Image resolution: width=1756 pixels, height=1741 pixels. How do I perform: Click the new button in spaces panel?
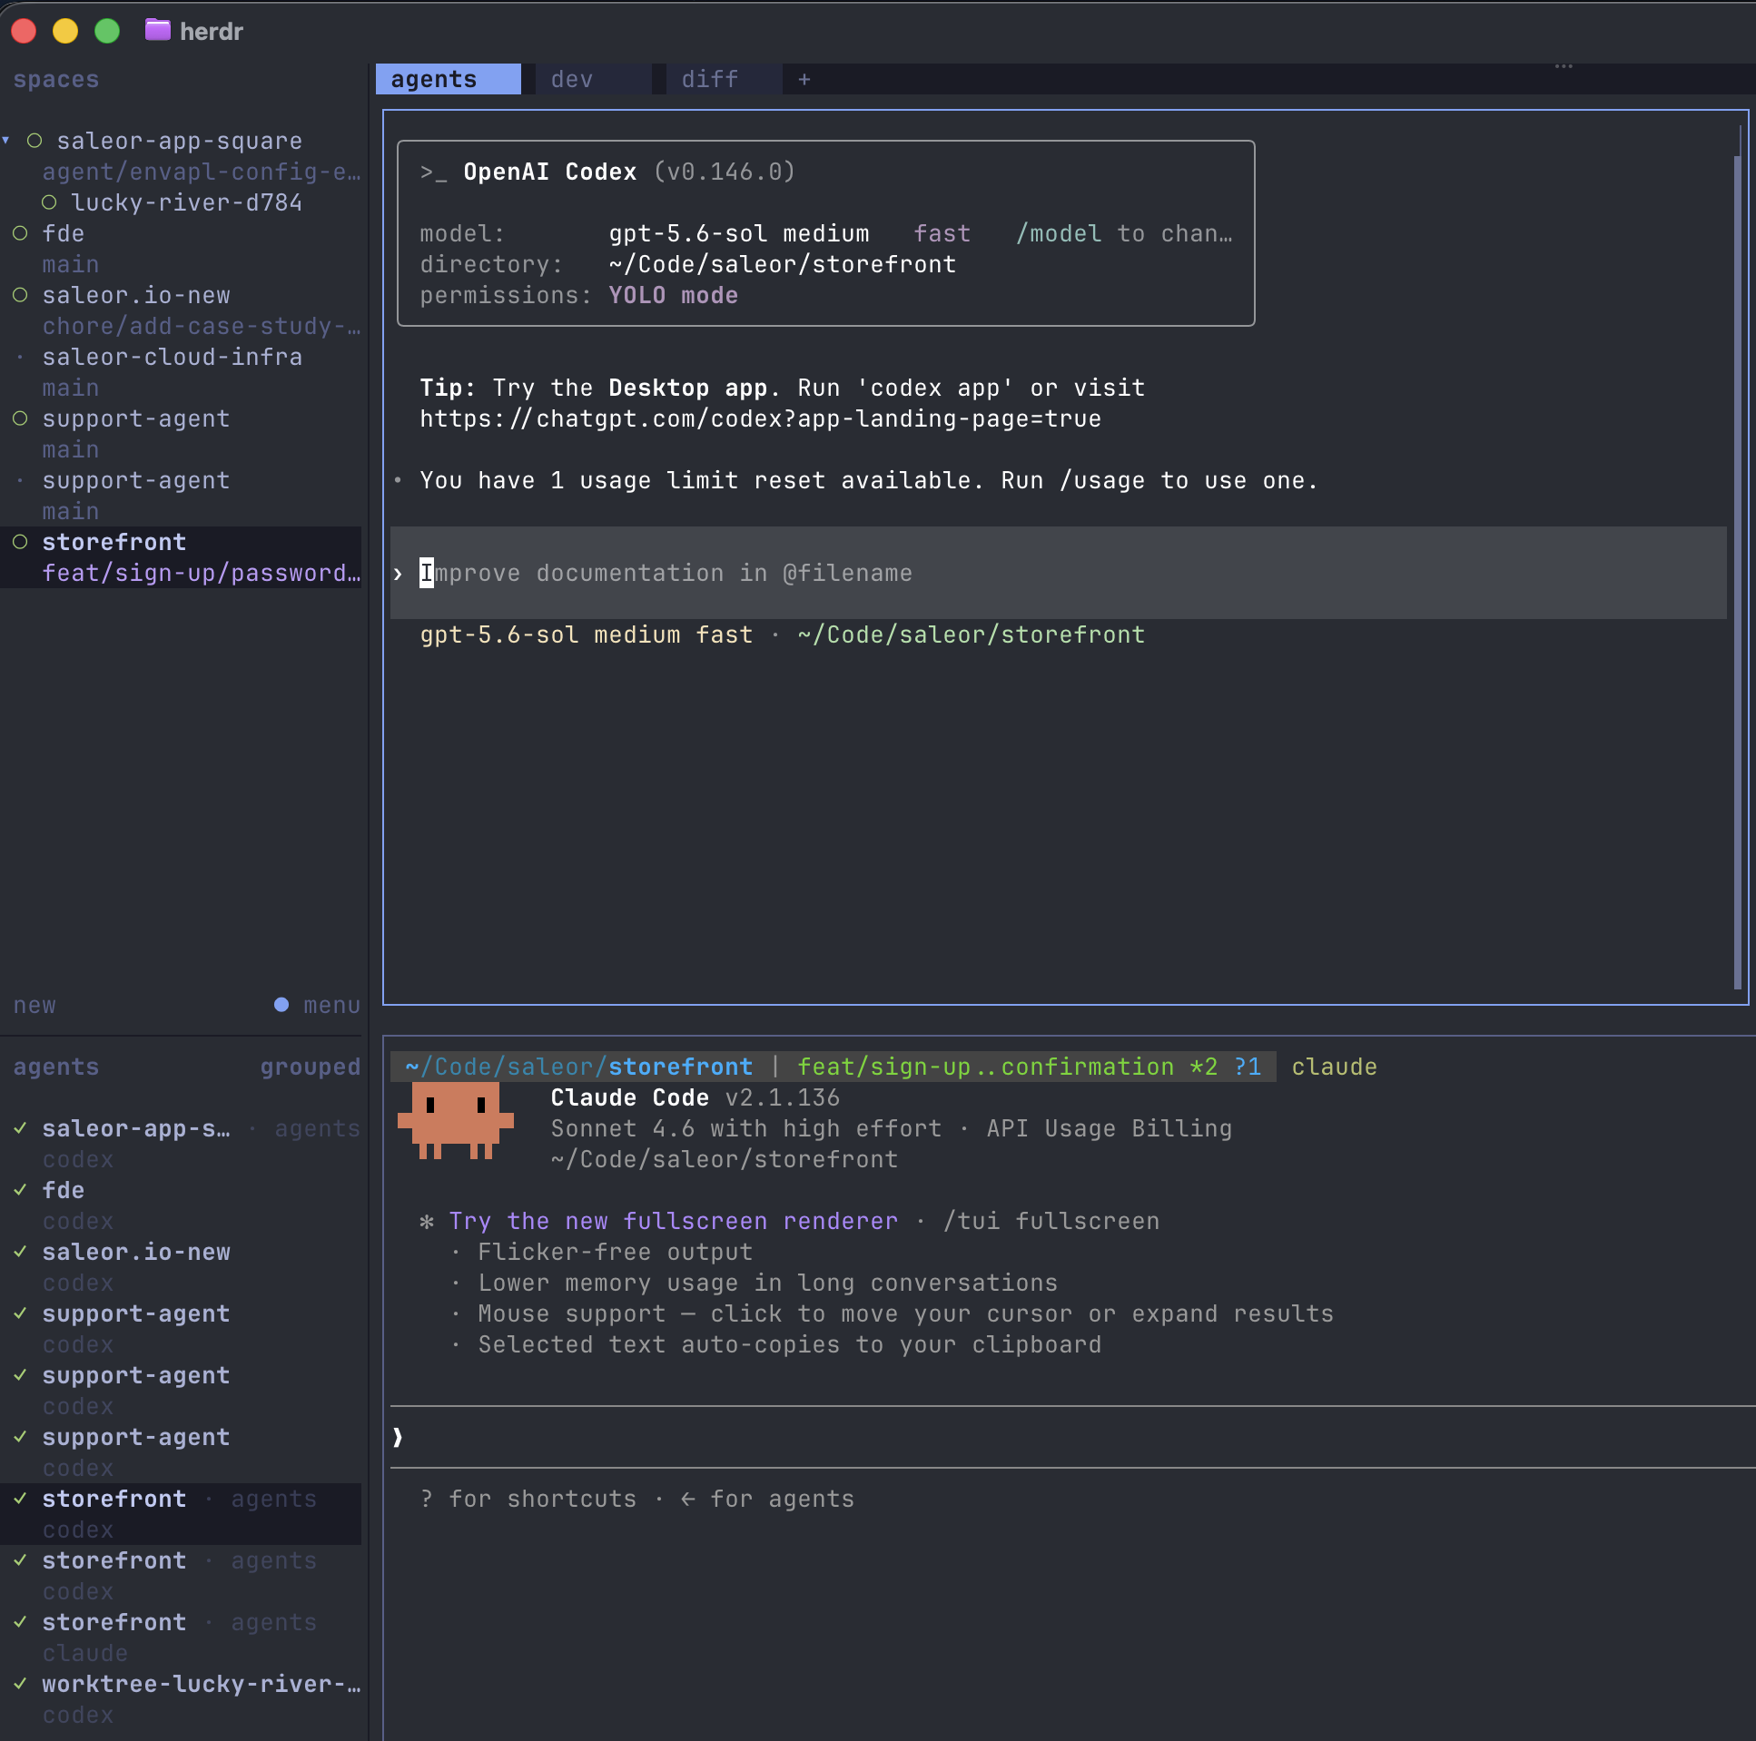tap(35, 1006)
